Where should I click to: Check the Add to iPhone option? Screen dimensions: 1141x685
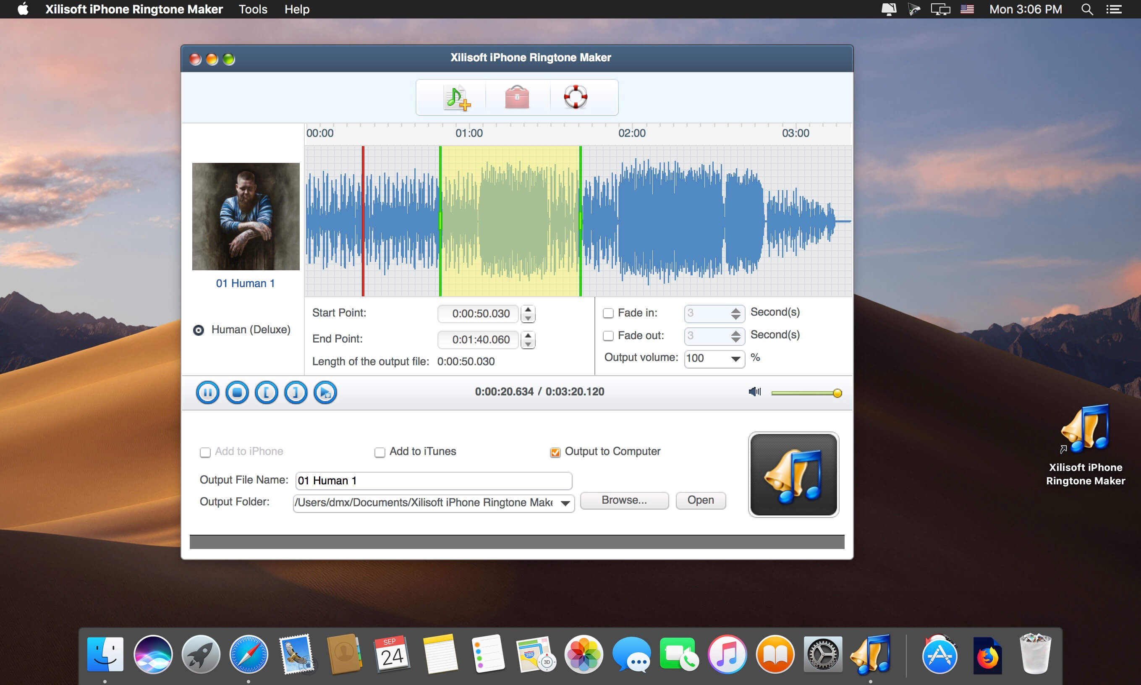pos(205,452)
